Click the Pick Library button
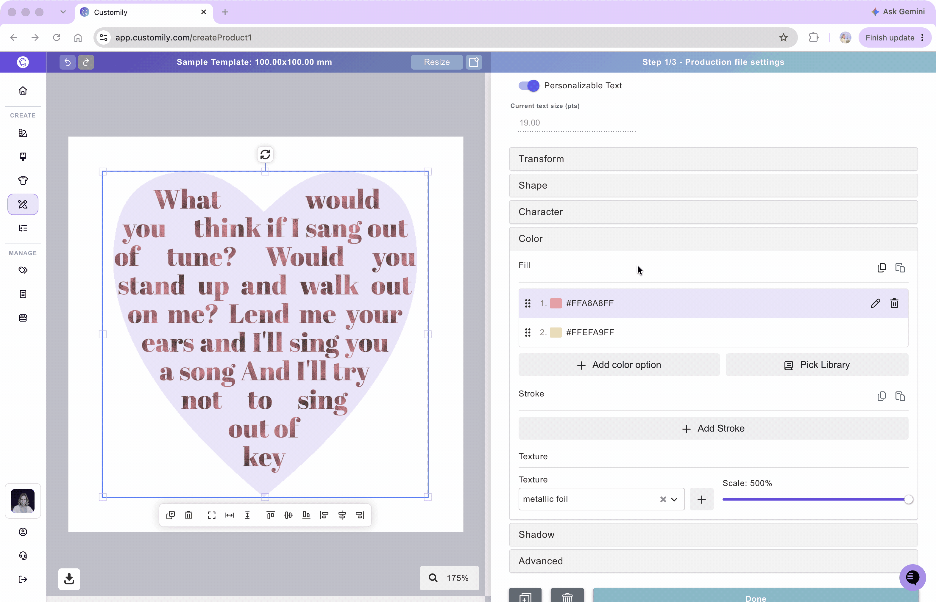Image resolution: width=936 pixels, height=602 pixels. (x=817, y=365)
